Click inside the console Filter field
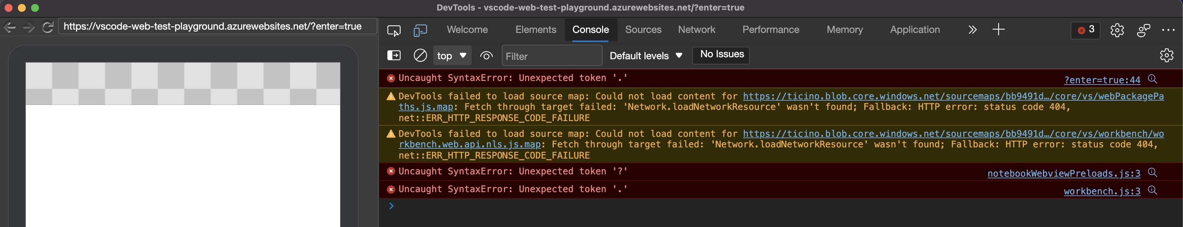 pyautogui.click(x=551, y=56)
